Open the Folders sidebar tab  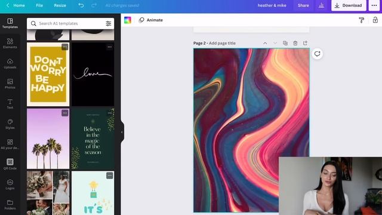(x=10, y=205)
